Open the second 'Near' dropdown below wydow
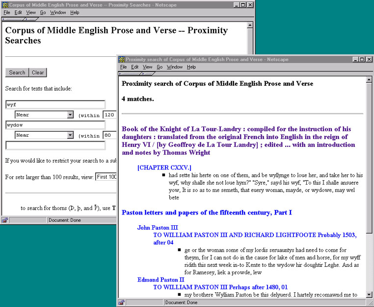 coord(70,136)
